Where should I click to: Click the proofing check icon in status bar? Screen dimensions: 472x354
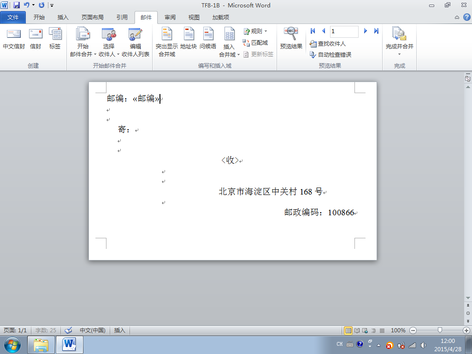pos(68,330)
